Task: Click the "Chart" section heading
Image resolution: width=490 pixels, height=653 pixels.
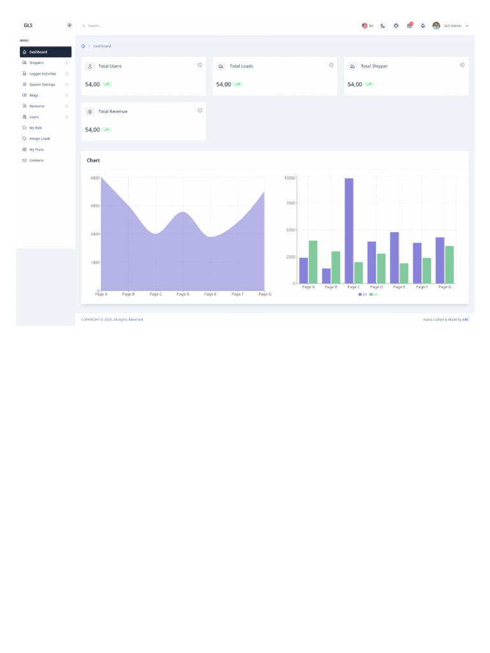Action: (93, 160)
